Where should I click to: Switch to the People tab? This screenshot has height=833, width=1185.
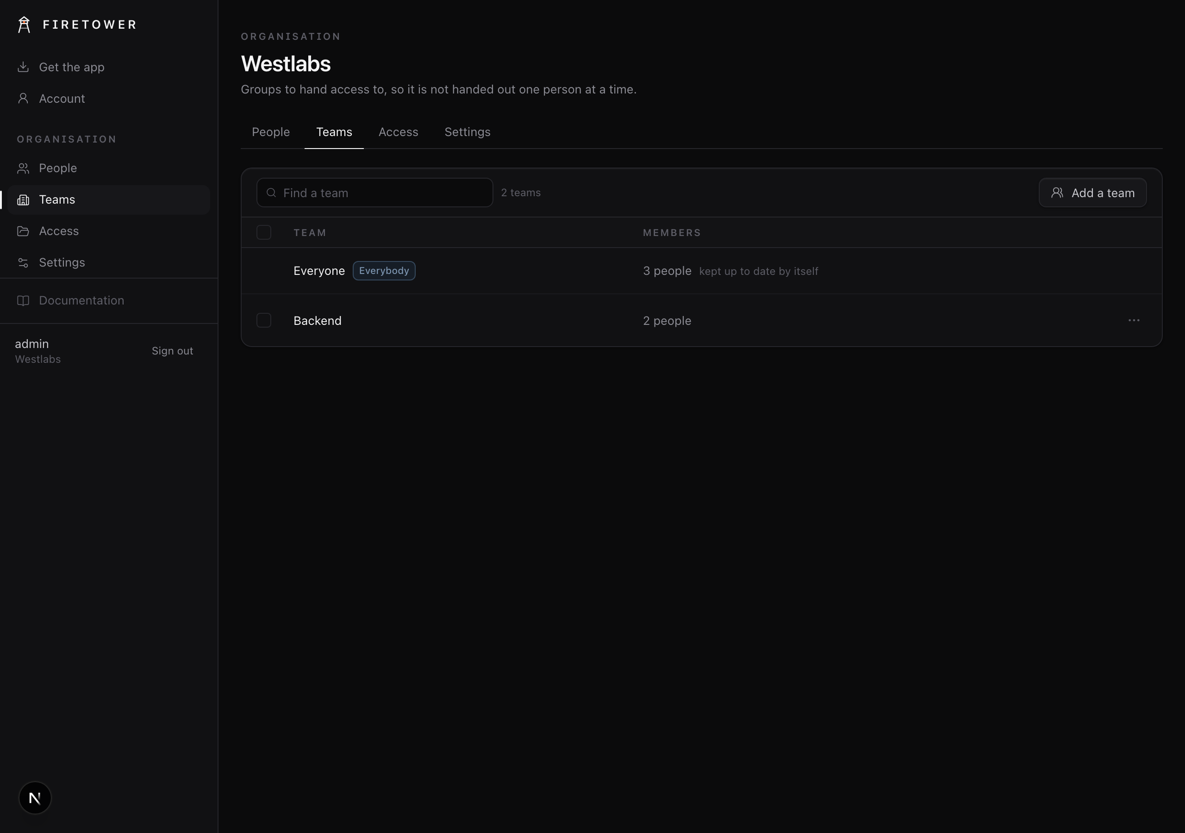[x=271, y=132]
